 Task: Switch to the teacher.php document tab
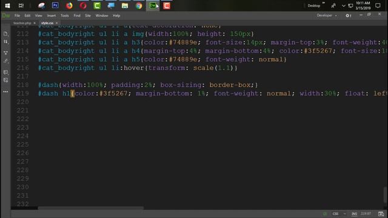22,23
